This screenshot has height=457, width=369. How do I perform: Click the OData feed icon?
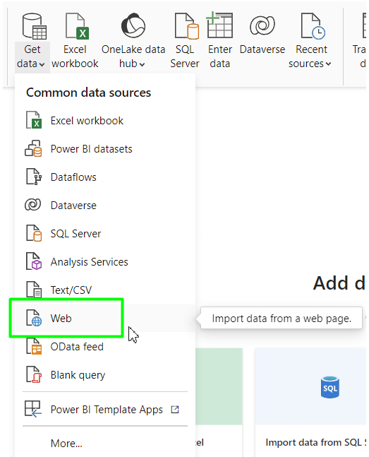coord(34,346)
